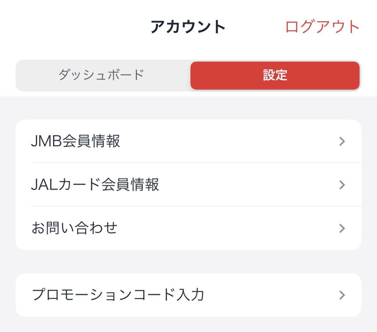
Task: Click the chevron arrow beside JALカード会員情報
Action: 342,185
